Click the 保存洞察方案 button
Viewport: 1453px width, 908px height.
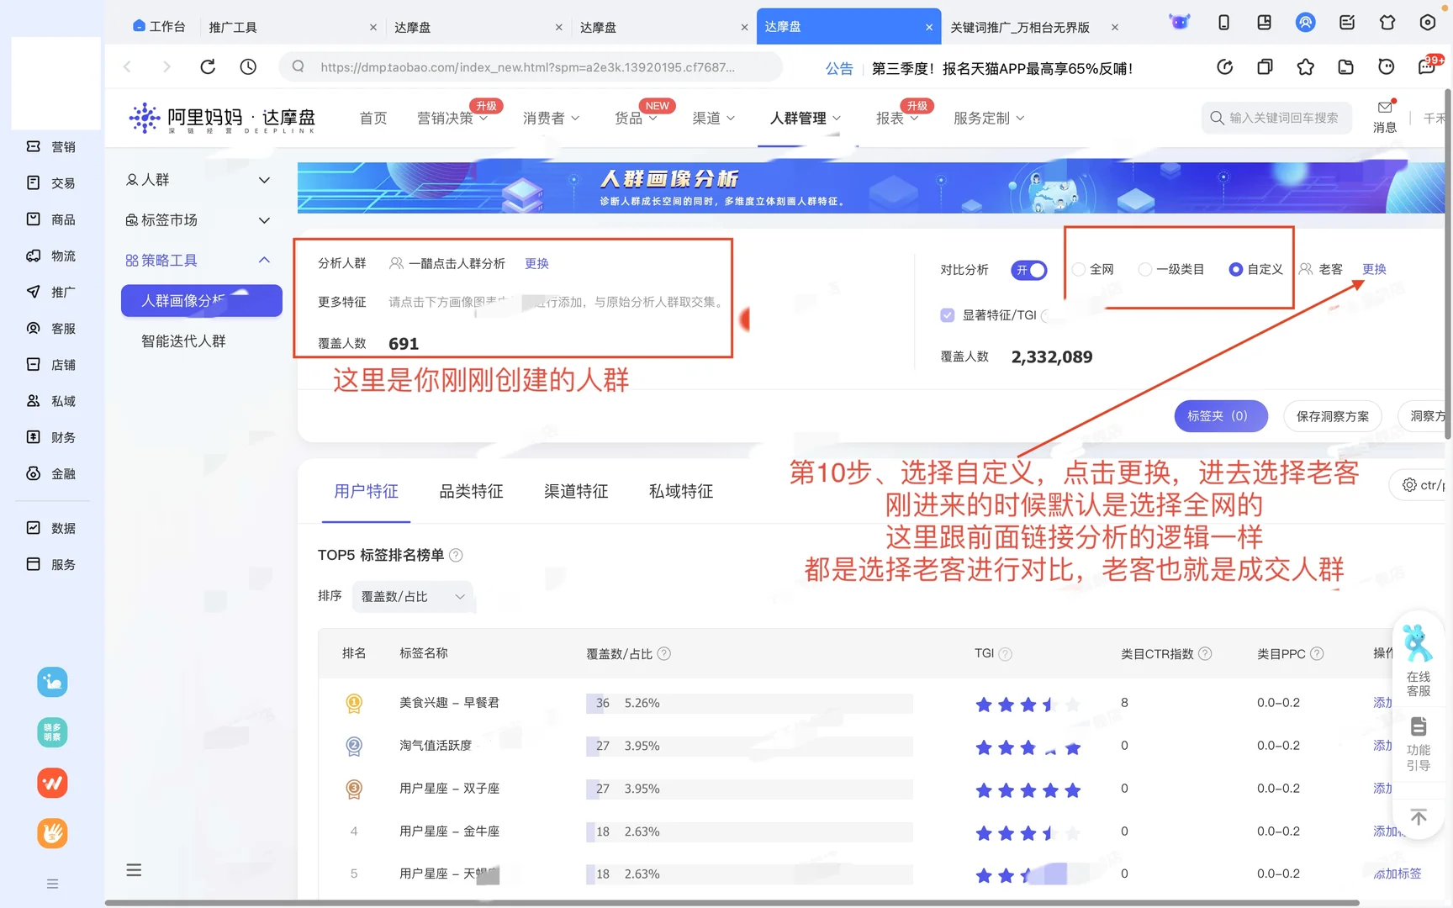(x=1332, y=415)
